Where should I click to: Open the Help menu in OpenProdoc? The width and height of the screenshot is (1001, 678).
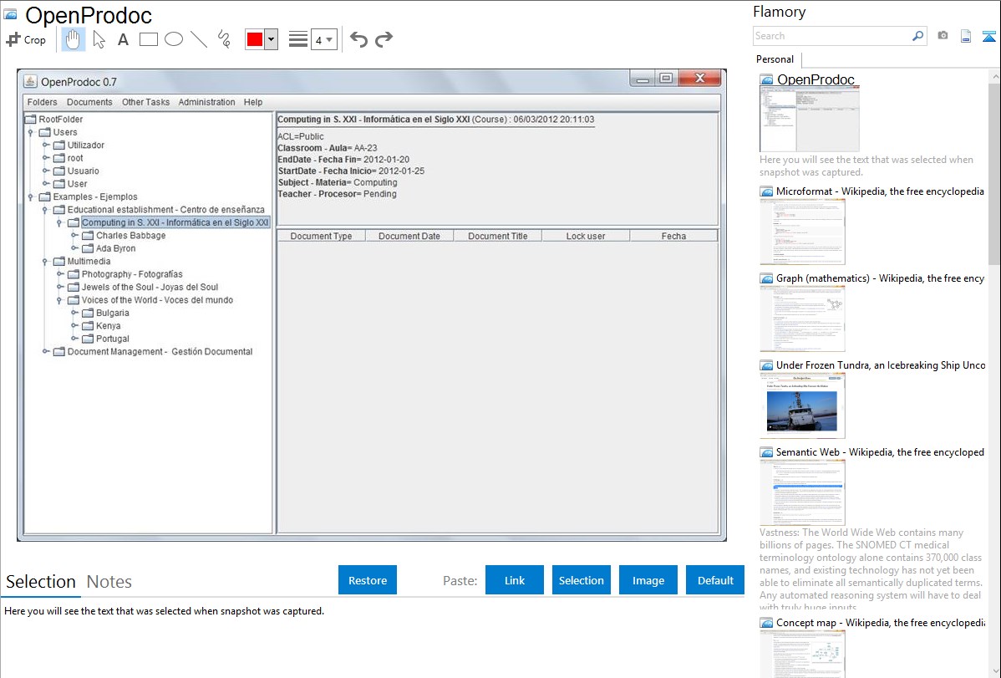tap(253, 102)
